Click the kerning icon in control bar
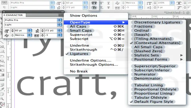 coord(117,3)
